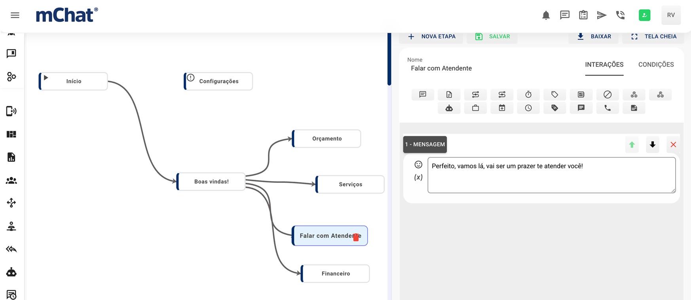The image size is (691, 300).
Task: Click the BAIXAR download button
Action: pos(594,36)
